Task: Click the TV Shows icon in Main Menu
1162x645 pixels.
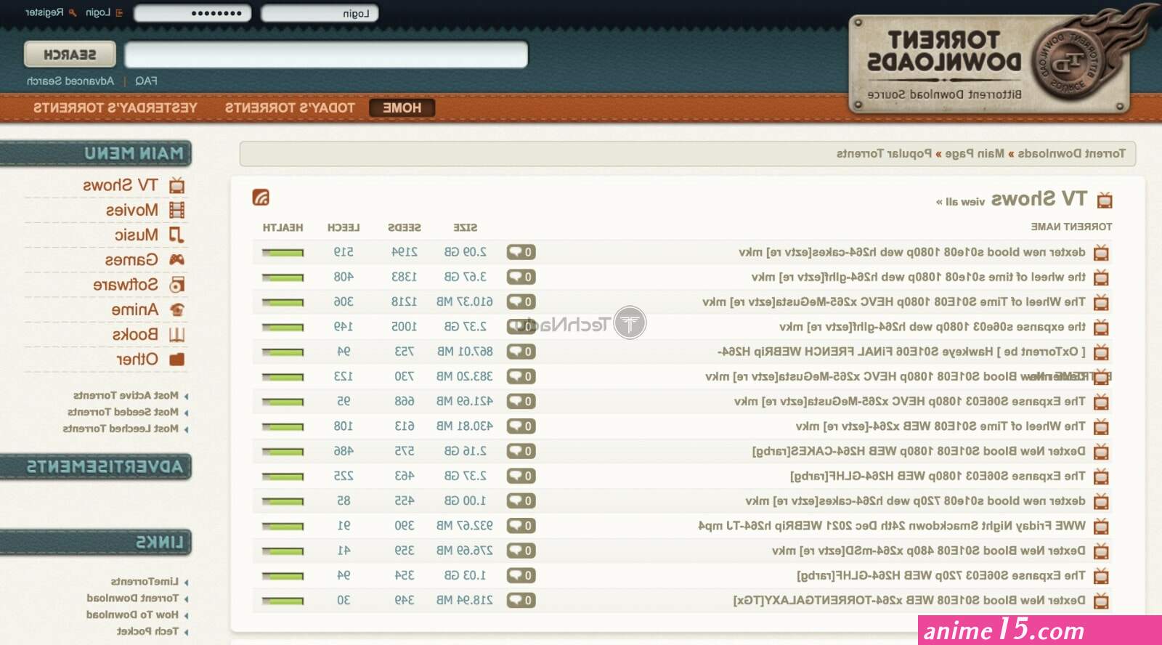Action: (x=176, y=186)
